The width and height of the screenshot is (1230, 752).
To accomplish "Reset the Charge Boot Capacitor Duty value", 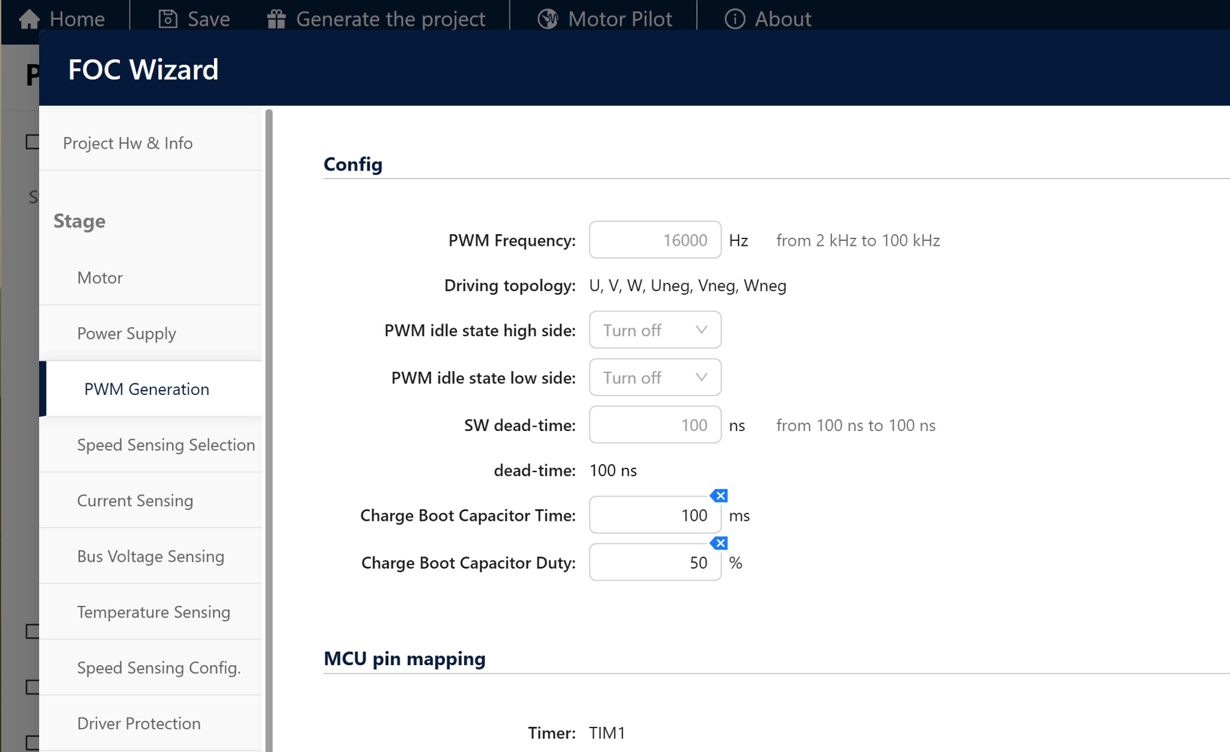I will 720,543.
